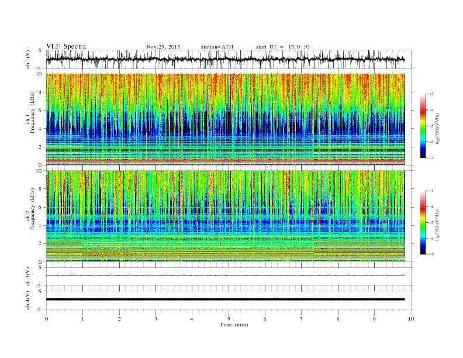
Task: Click the log(PSD) label beside ch.2 color bar
Action: click(437, 225)
